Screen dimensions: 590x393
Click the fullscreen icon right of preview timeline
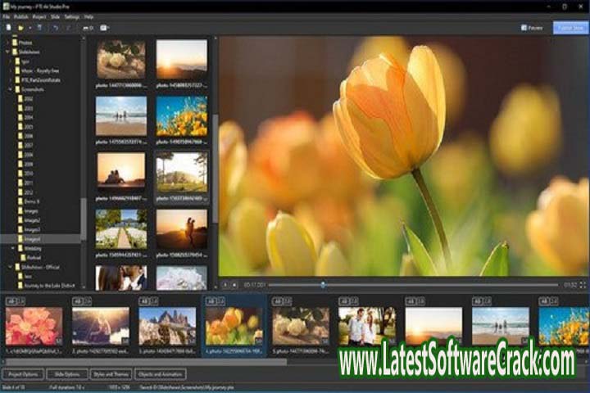583,285
